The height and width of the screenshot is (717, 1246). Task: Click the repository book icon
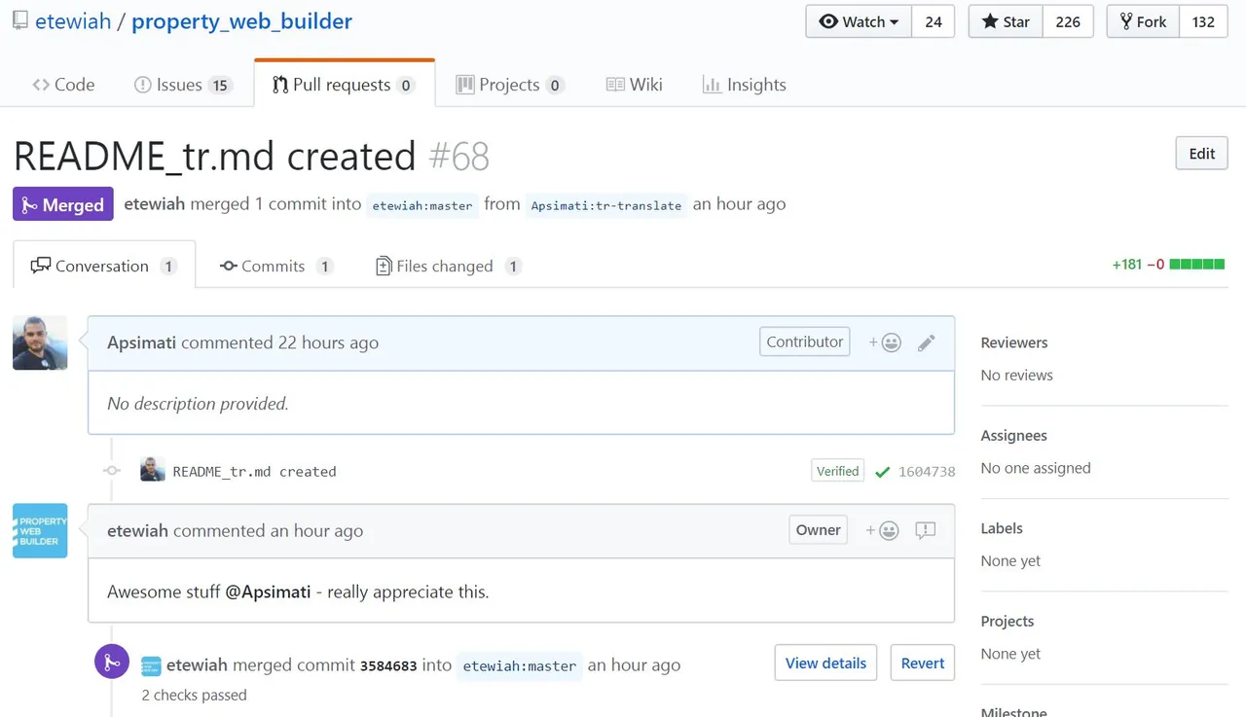pyautogui.click(x=20, y=20)
